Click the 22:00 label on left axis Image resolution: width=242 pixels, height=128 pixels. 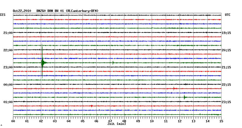pyautogui.click(x=8, y=50)
